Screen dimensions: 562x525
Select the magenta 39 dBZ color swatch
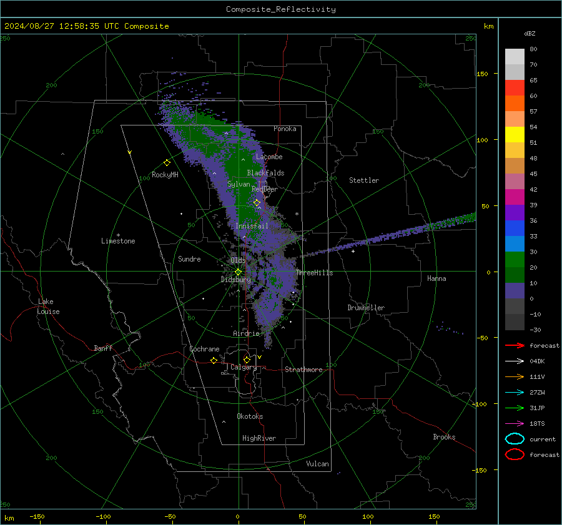click(515, 197)
